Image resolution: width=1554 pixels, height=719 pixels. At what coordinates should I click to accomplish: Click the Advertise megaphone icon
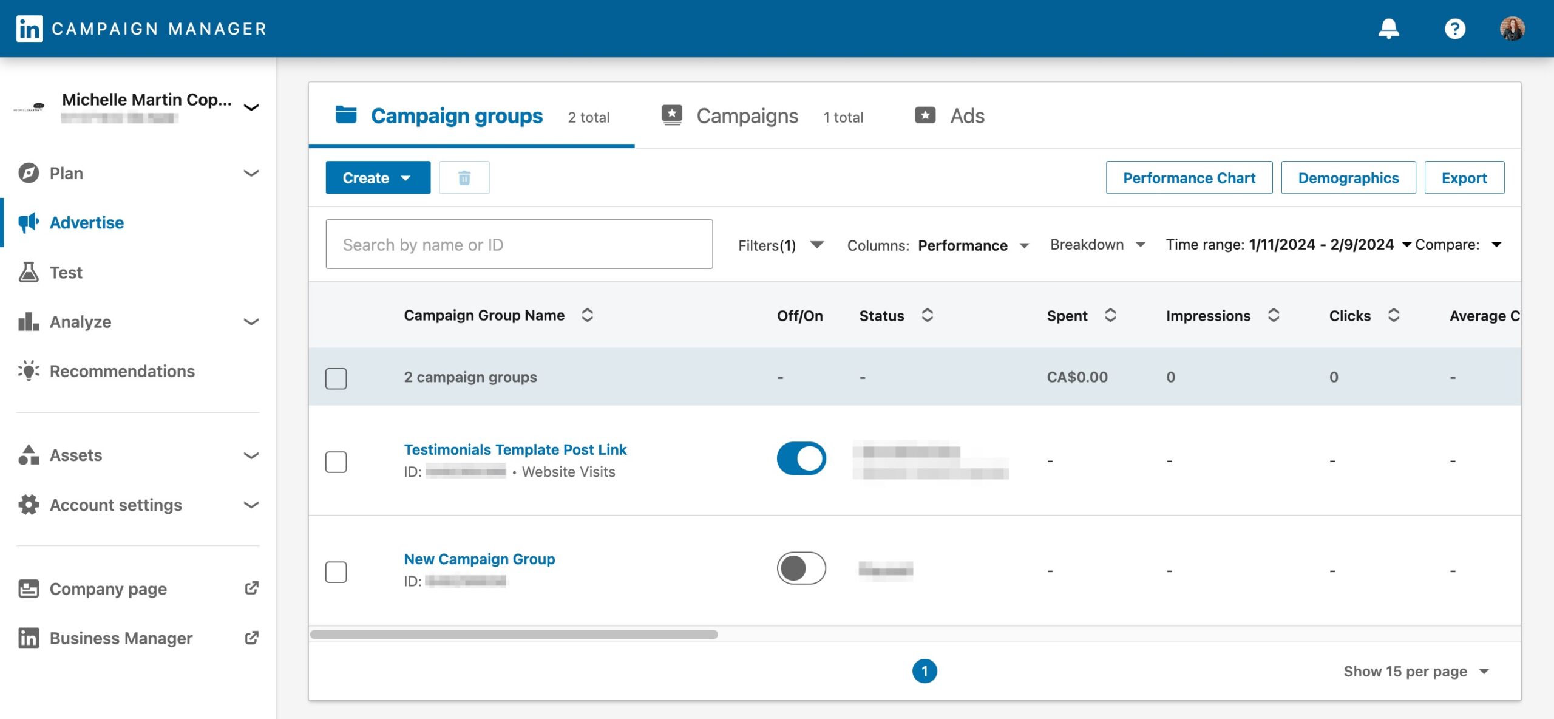tap(29, 222)
